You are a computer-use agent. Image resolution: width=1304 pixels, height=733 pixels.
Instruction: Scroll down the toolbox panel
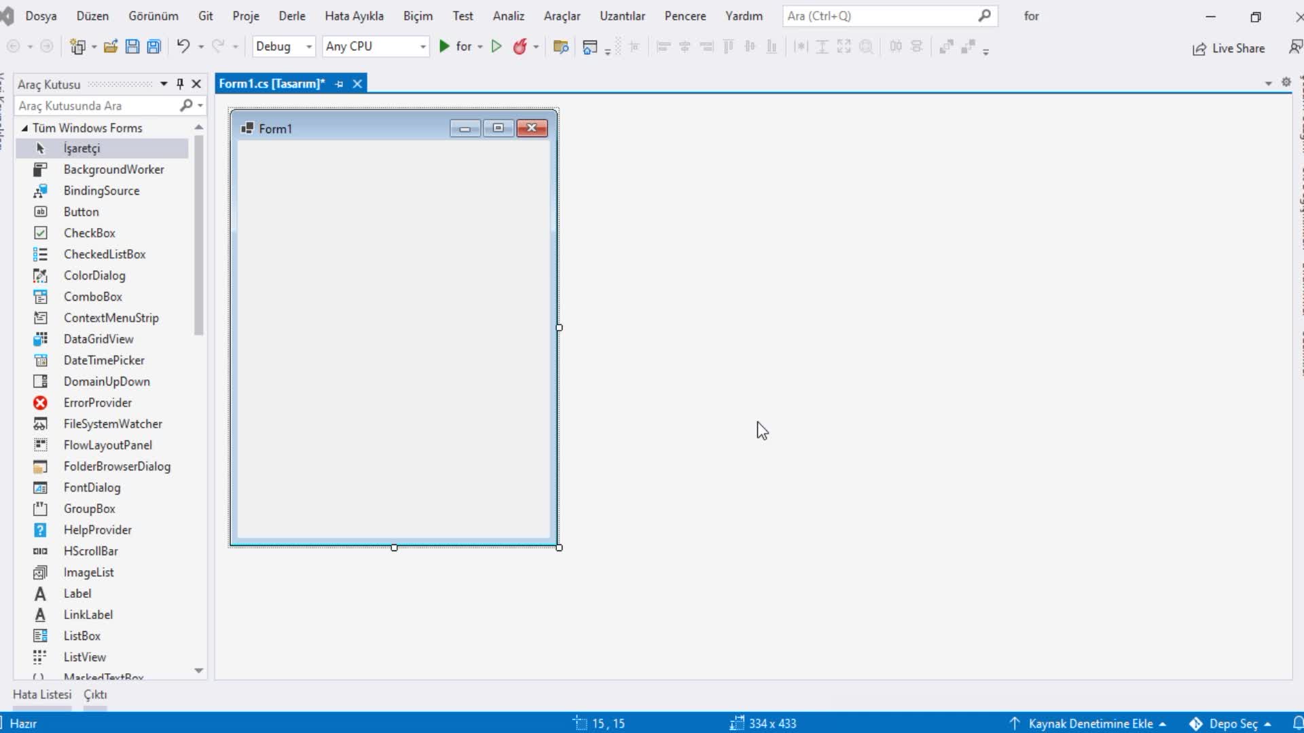[x=198, y=671]
